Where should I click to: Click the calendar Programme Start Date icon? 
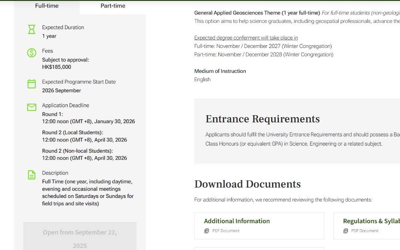[32, 84]
